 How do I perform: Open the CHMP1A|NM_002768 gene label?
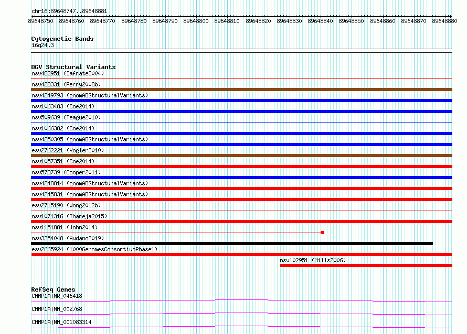coord(57,309)
